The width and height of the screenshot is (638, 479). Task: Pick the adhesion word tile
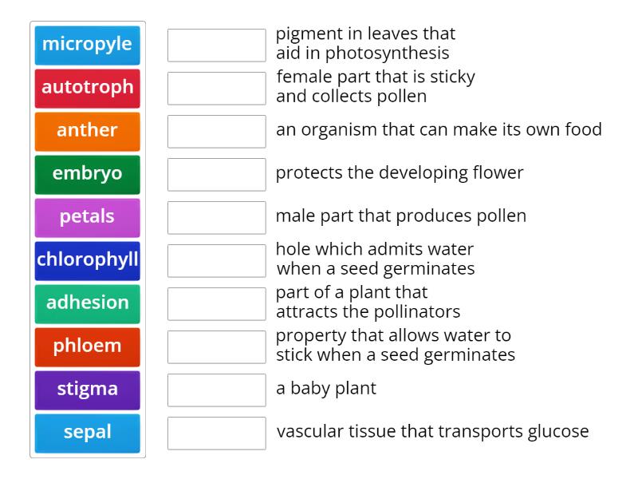pos(87,303)
